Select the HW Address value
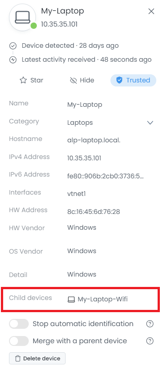This screenshot has height=368, width=163. tap(93, 212)
